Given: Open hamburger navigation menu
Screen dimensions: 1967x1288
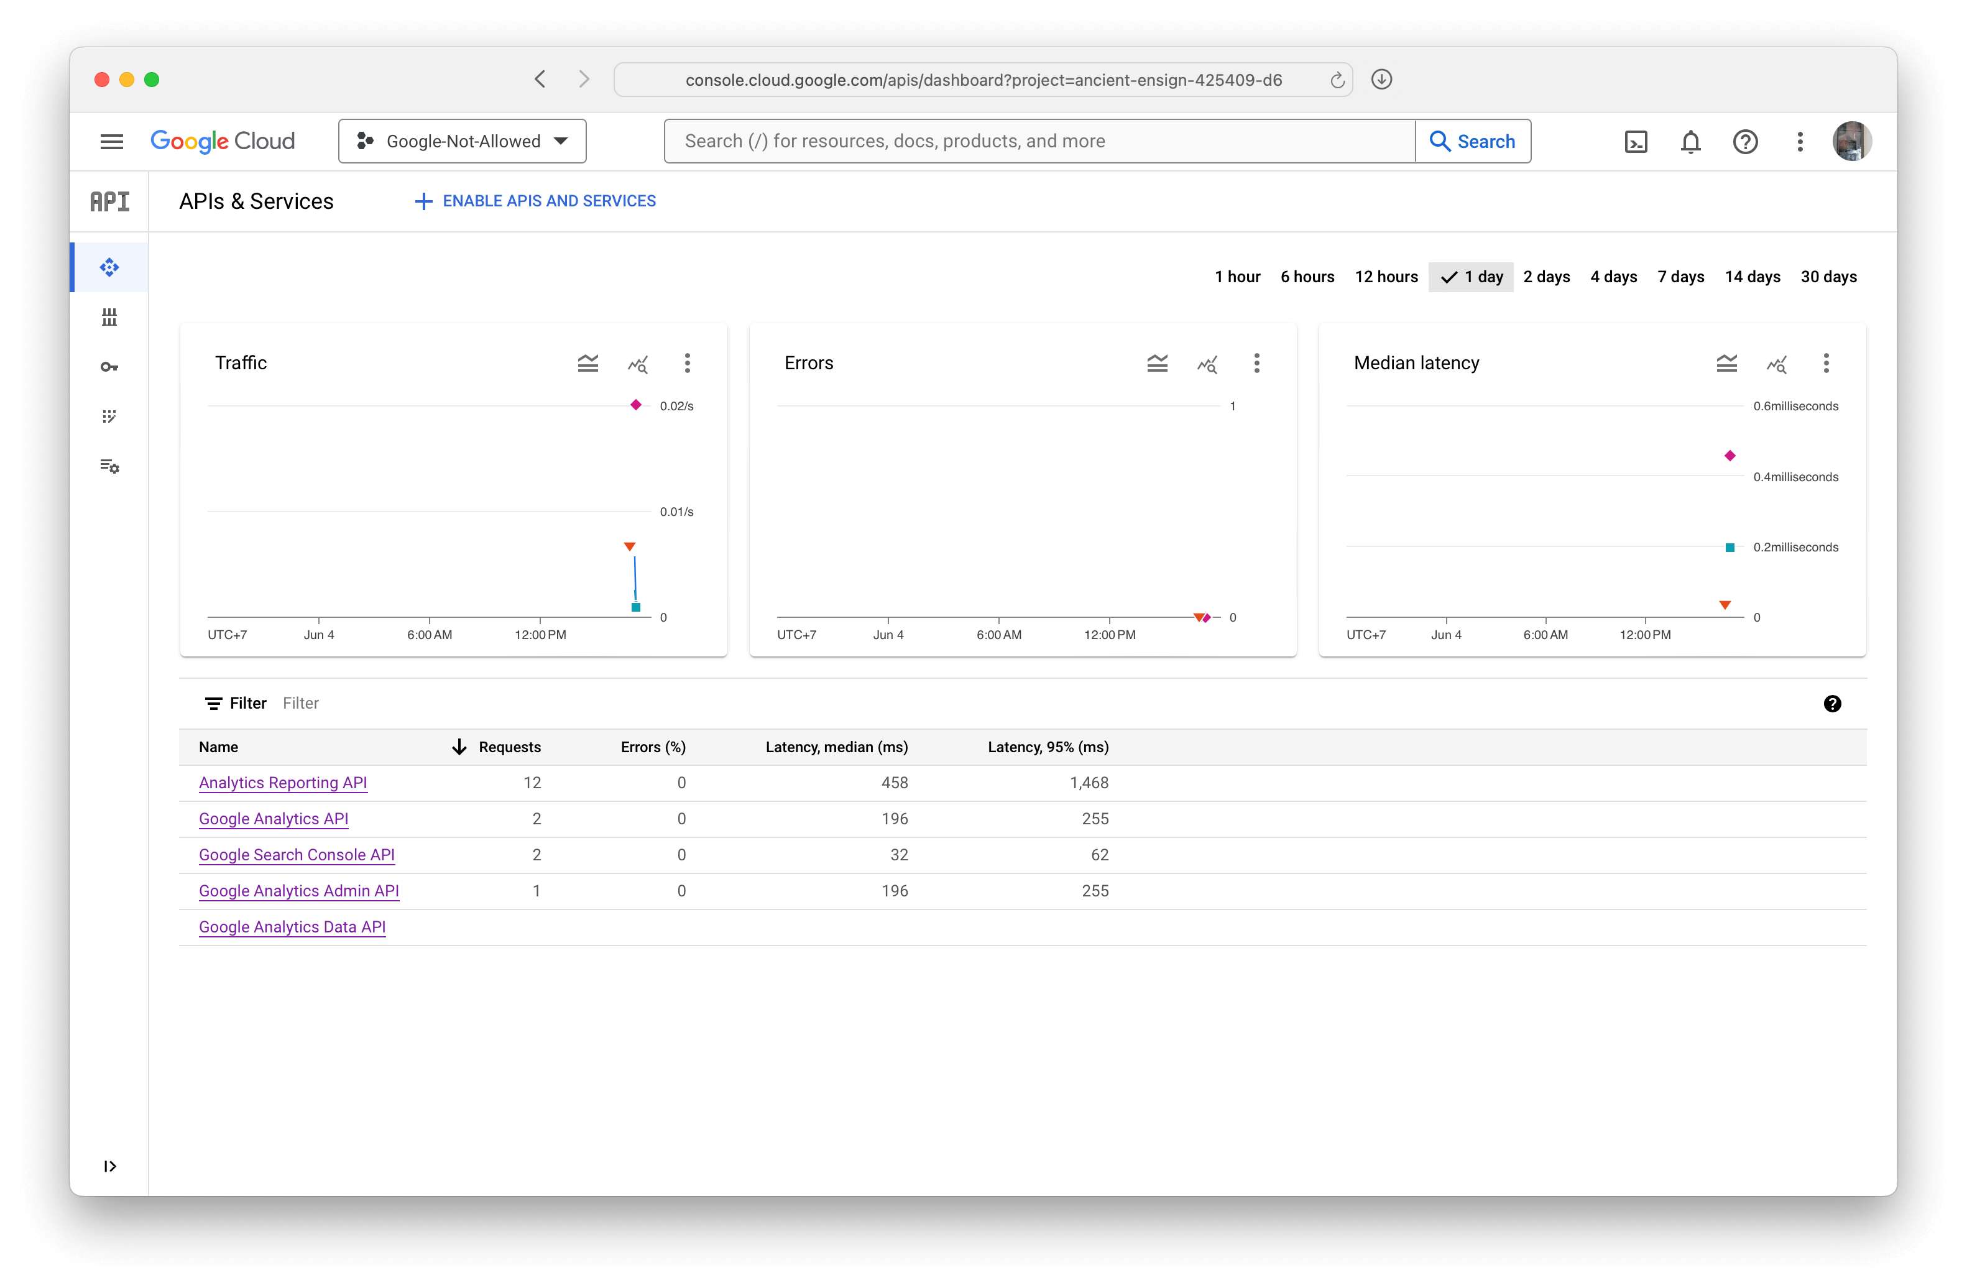Looking at the screenshot, I should click(x=111, y=141).
